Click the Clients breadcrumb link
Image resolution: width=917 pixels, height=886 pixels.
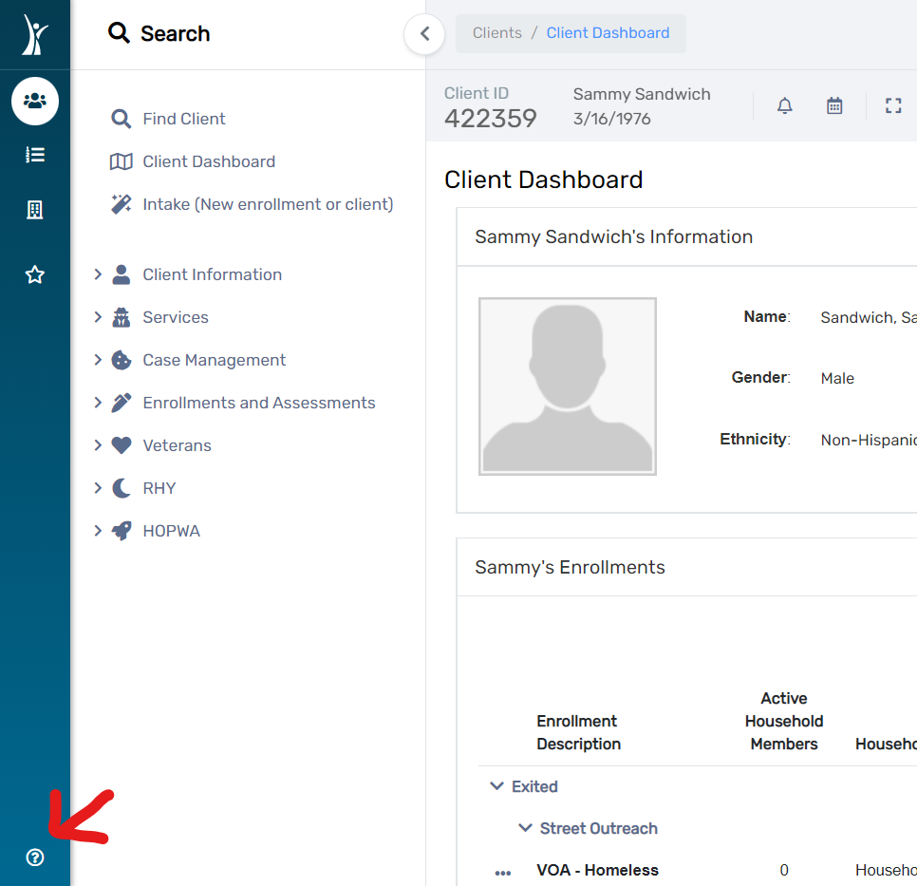coord(496,33)
